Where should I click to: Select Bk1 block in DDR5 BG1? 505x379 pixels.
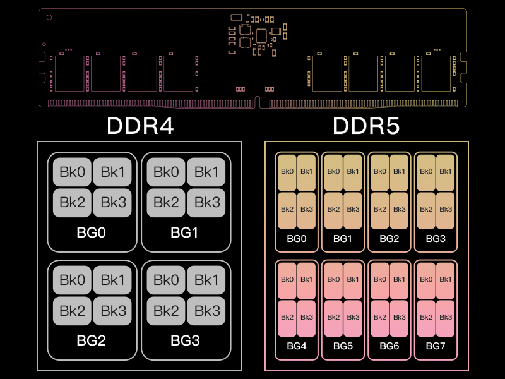click(x=353, y=172)
